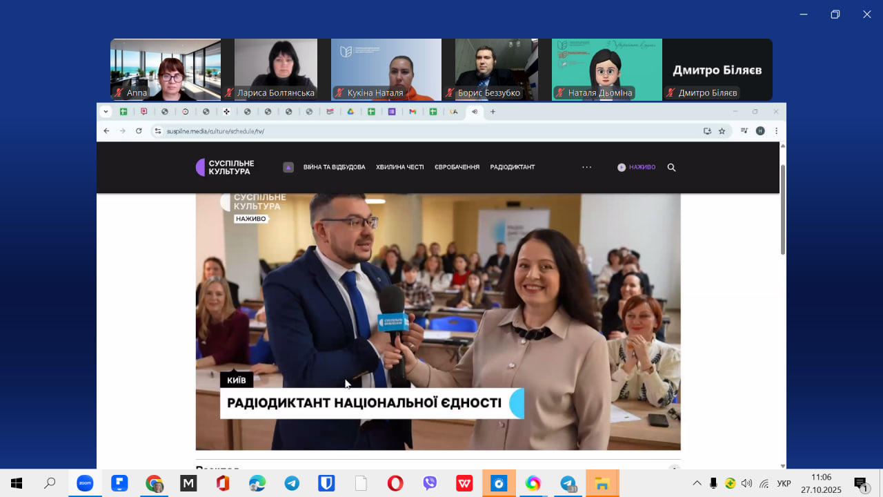The width and height of the screenshot is (883, 497).
Task: Open the РАДІОДИКТАНТ menu item
Action: [512, 167]
